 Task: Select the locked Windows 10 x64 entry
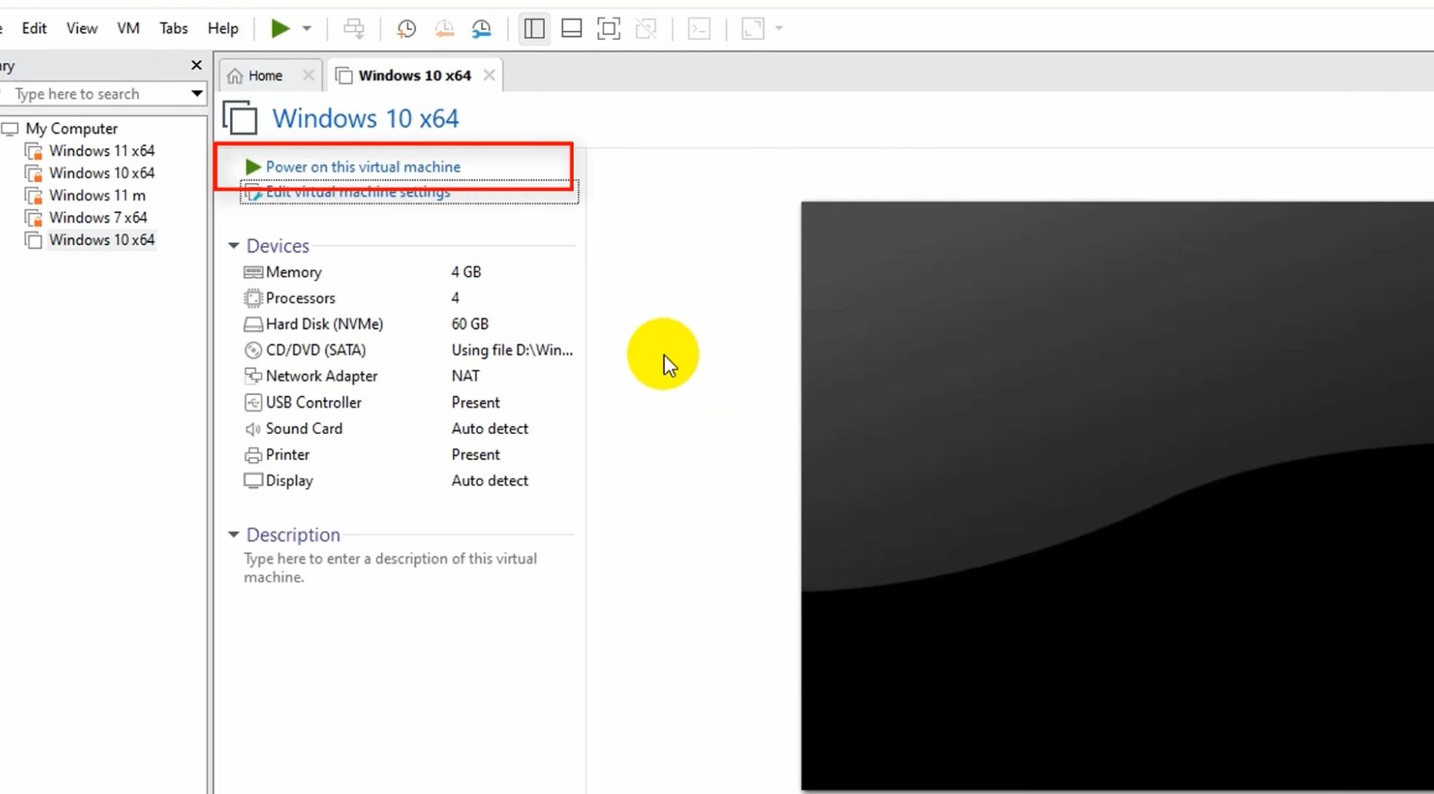click(101, 173)
